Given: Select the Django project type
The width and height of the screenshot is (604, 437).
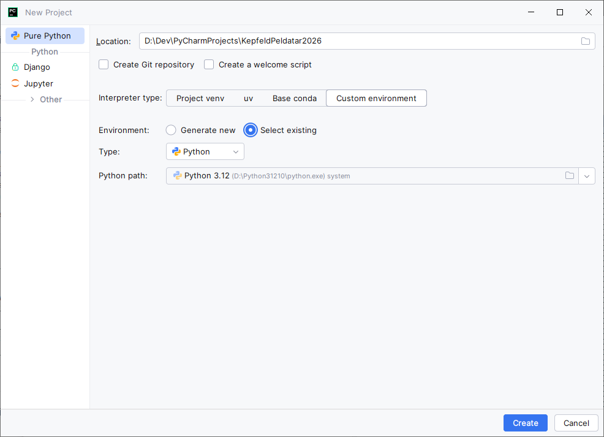Looking at the screenshot, I should tap(37, 67).
